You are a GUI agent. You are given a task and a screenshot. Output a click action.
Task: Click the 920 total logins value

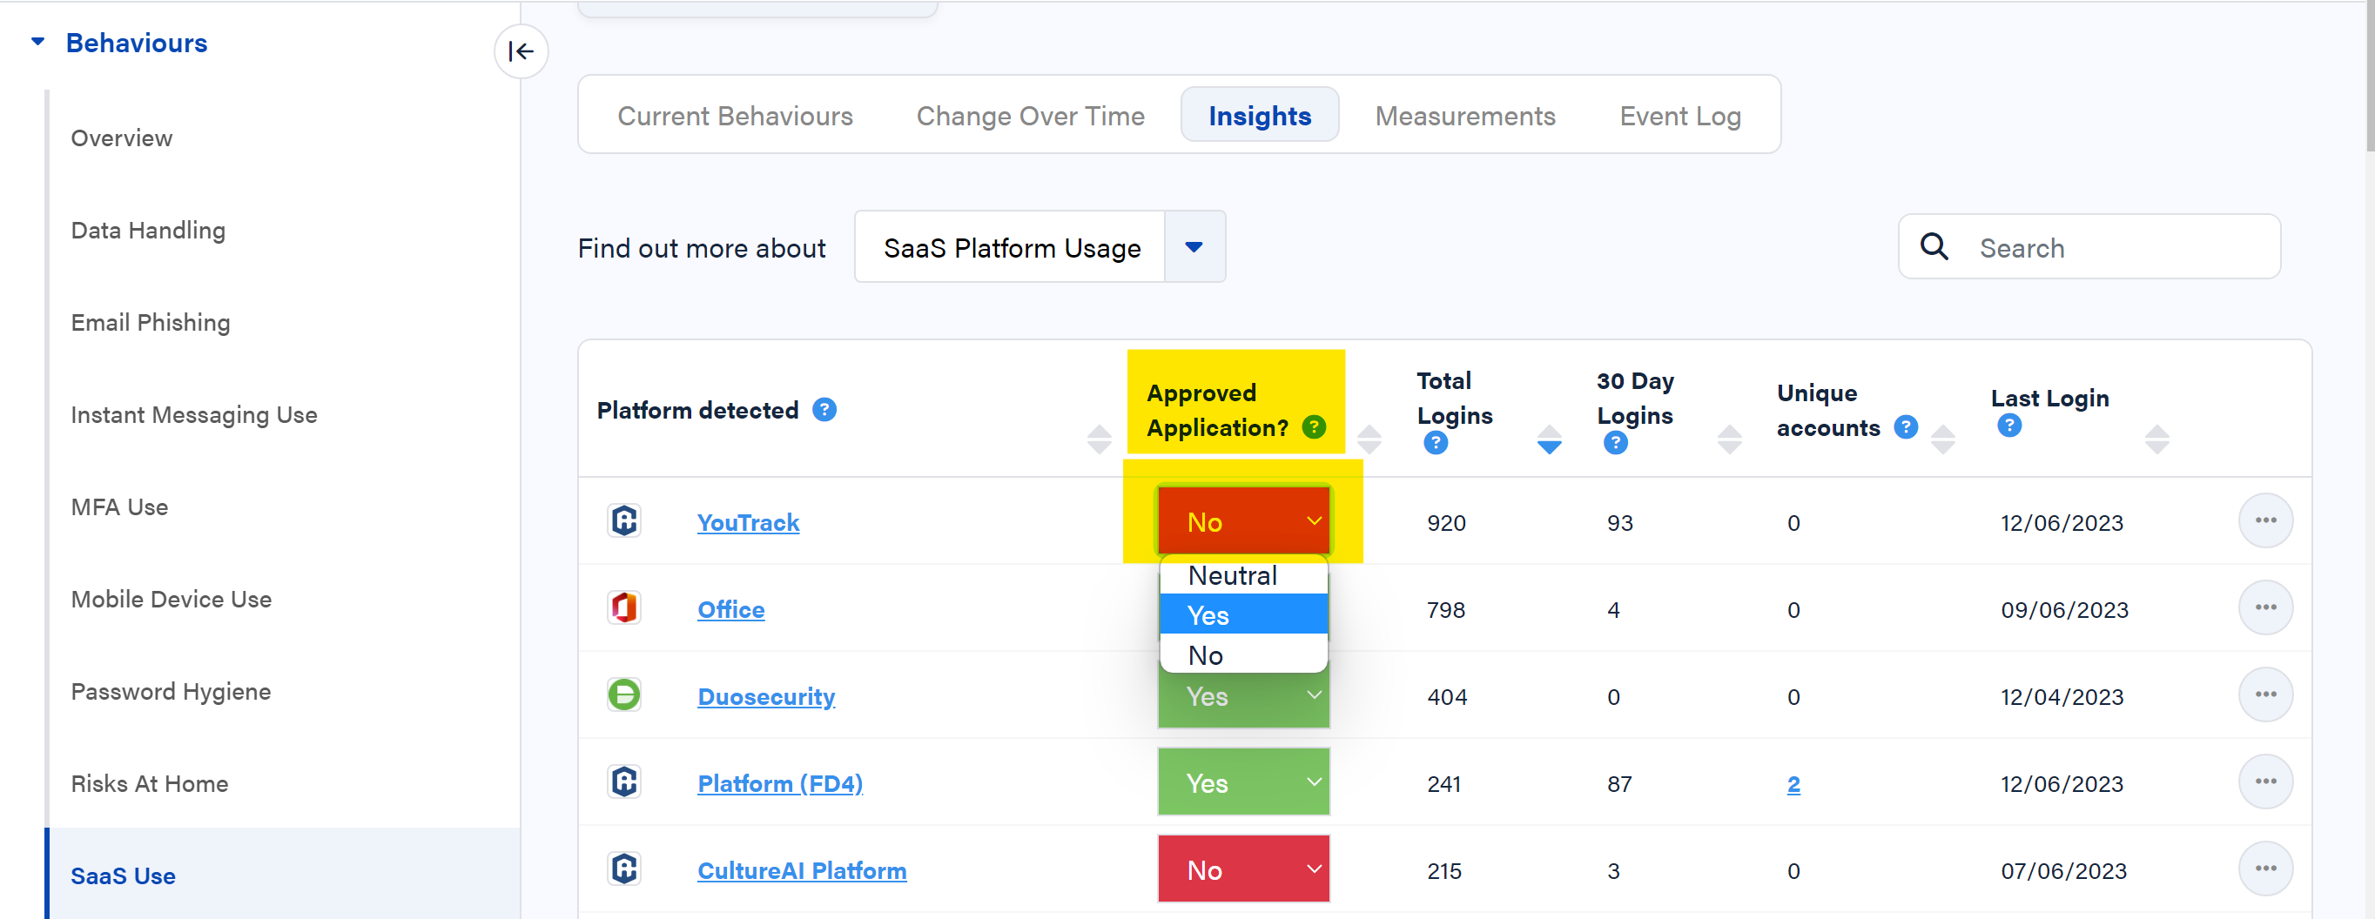pyautogui.click(x=1446, y=523)
